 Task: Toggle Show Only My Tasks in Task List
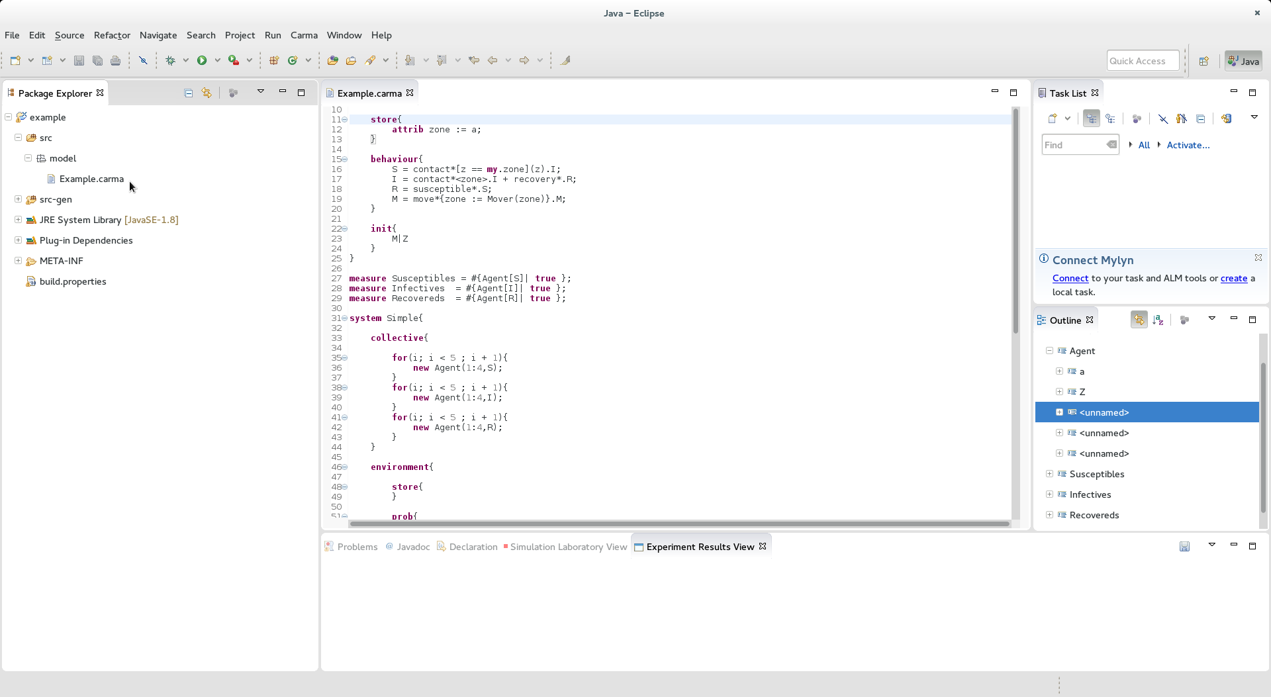click(1182, 118)
